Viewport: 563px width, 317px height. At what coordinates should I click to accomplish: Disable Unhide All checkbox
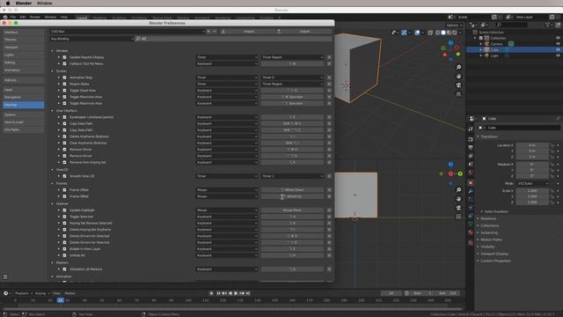coord(64,255)
